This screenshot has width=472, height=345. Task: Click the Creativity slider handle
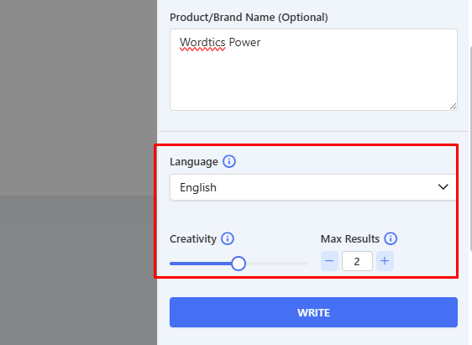click(239, 264)
